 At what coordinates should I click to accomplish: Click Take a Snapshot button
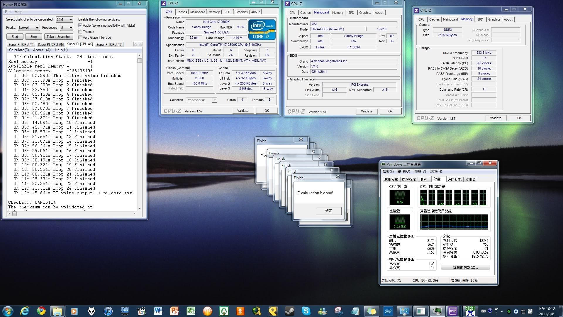[x=58, y=37]
